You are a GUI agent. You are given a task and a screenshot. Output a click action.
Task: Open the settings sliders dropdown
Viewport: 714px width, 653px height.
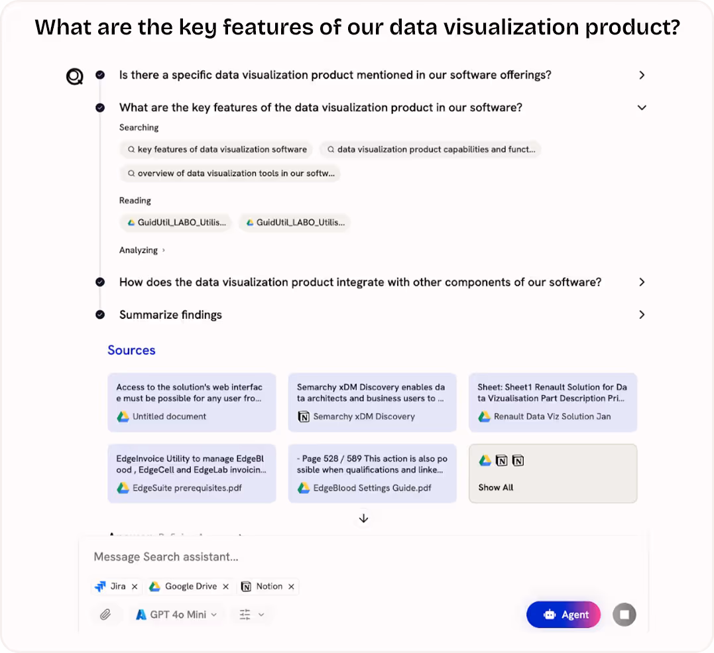(252, 615)
